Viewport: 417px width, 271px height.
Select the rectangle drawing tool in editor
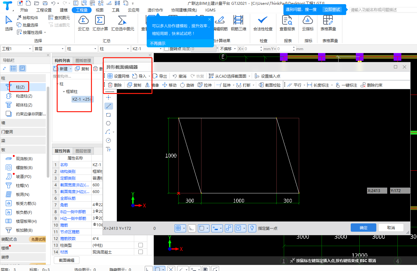(109, 115)
